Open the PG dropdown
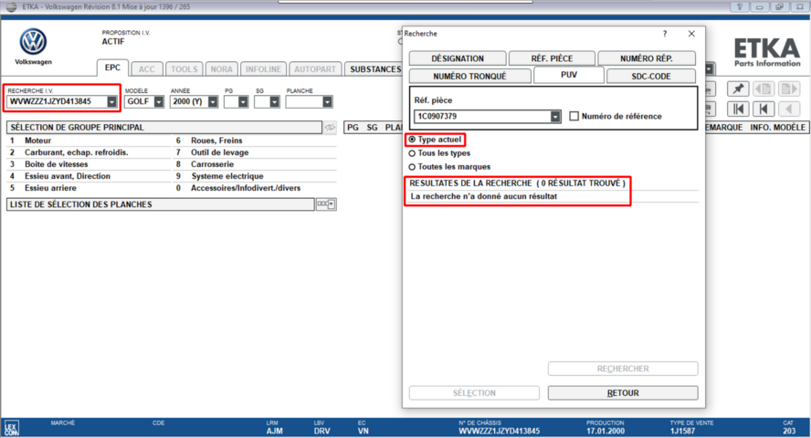The image size is (811, 438). pos(243,102)
